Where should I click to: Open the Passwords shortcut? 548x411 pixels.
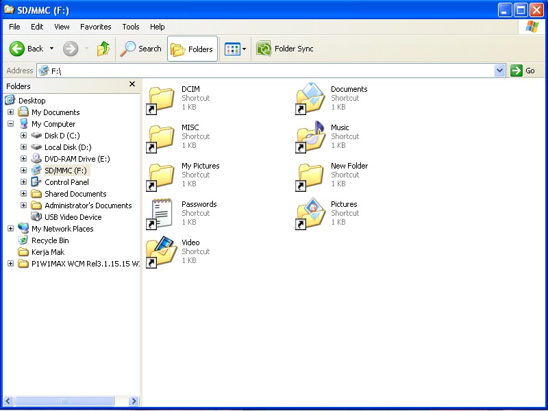[162, 213]
